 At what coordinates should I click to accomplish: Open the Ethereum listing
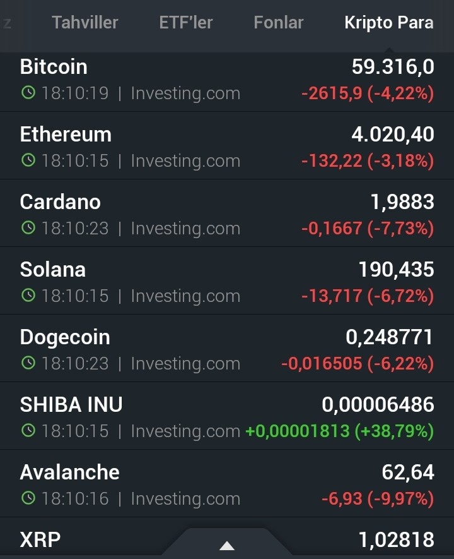click(x=227, y=145)
